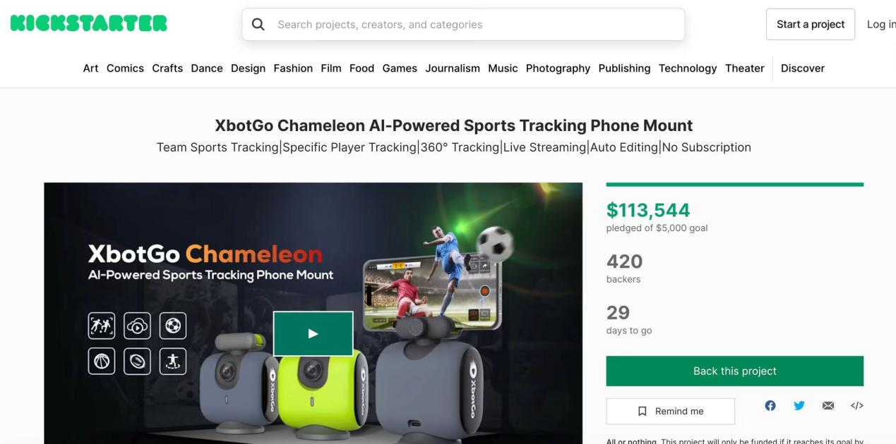Open the Design category
This screenshot has height=444, width=896.
249,68
